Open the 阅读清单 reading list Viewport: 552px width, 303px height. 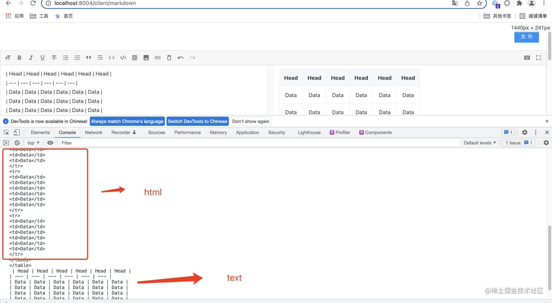point(533,16)
